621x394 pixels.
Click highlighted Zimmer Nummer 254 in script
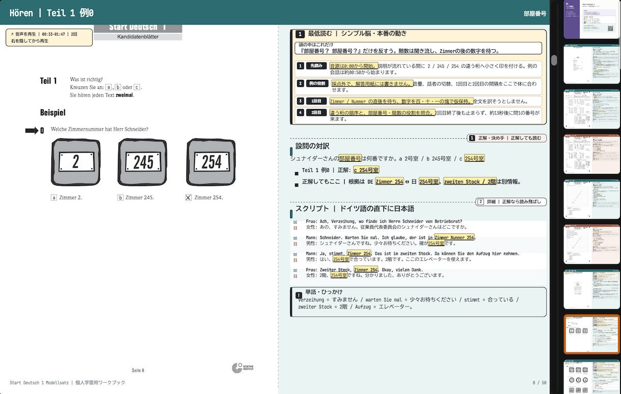click(455, 237)
